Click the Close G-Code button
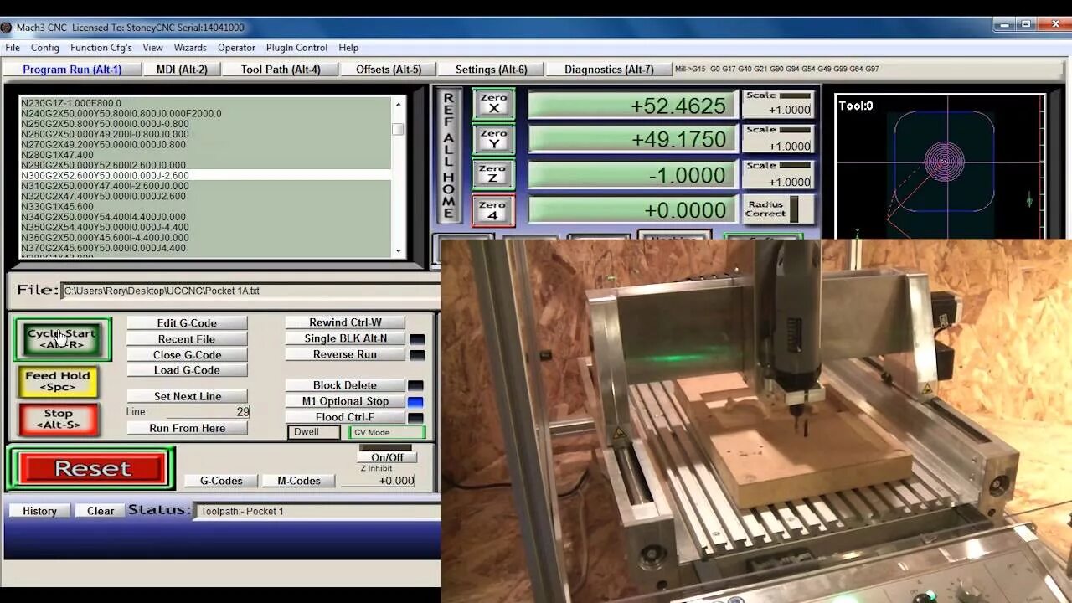 coord(187,355)
